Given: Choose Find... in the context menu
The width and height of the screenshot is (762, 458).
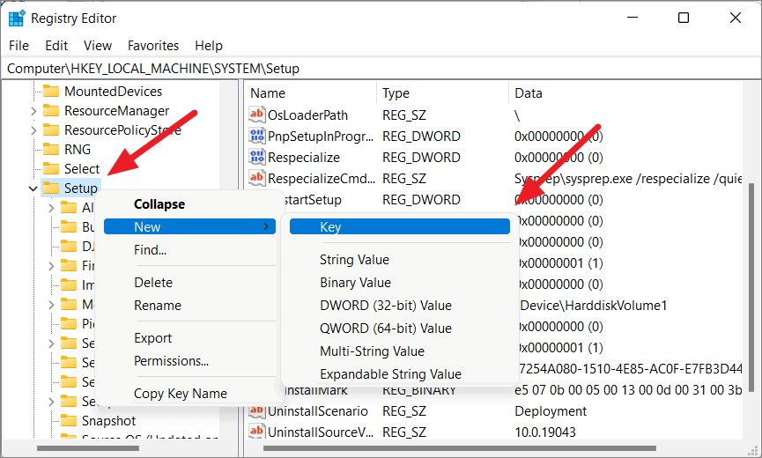Looking at the screenshot, I should [150, 249].
